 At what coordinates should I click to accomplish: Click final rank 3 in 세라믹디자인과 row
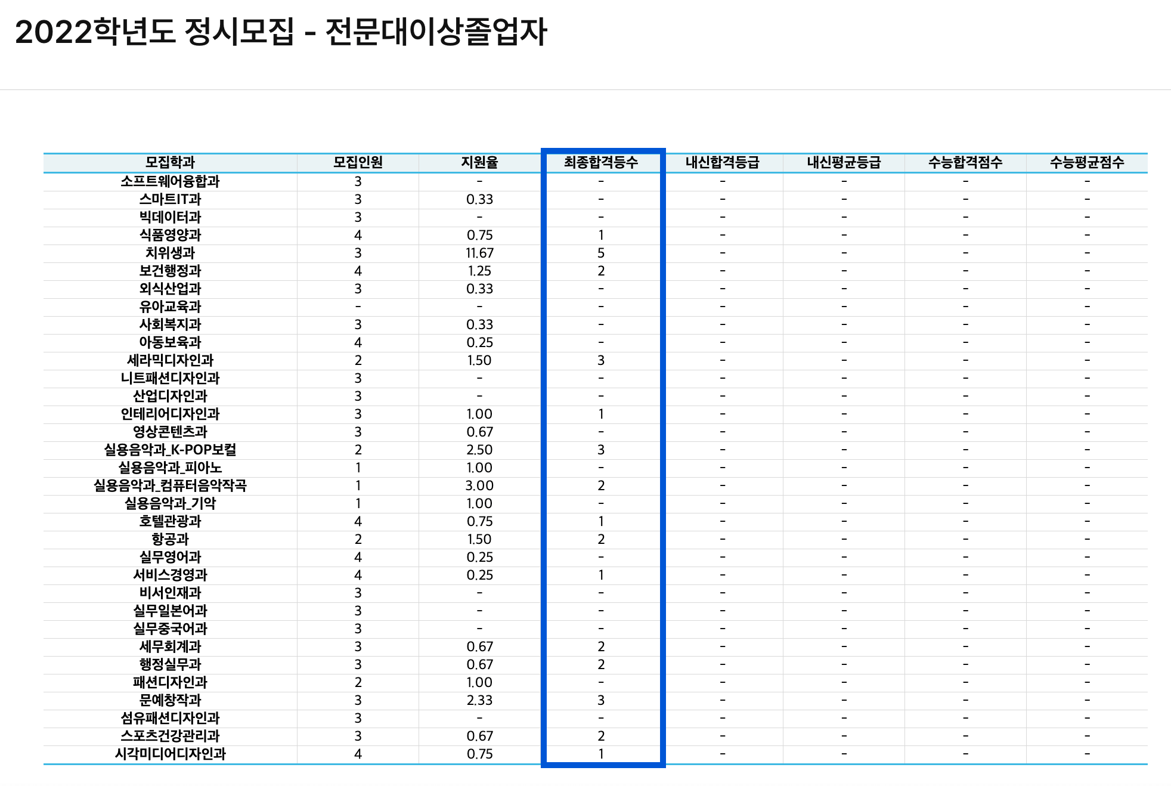coord(601,360)
